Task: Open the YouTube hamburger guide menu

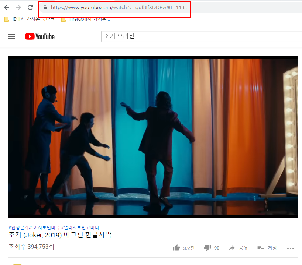Action: [12, 36]
